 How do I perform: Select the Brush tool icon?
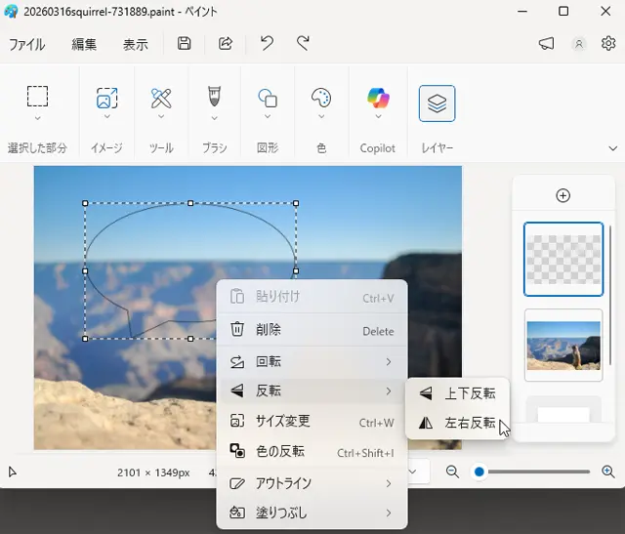point(214,97)
